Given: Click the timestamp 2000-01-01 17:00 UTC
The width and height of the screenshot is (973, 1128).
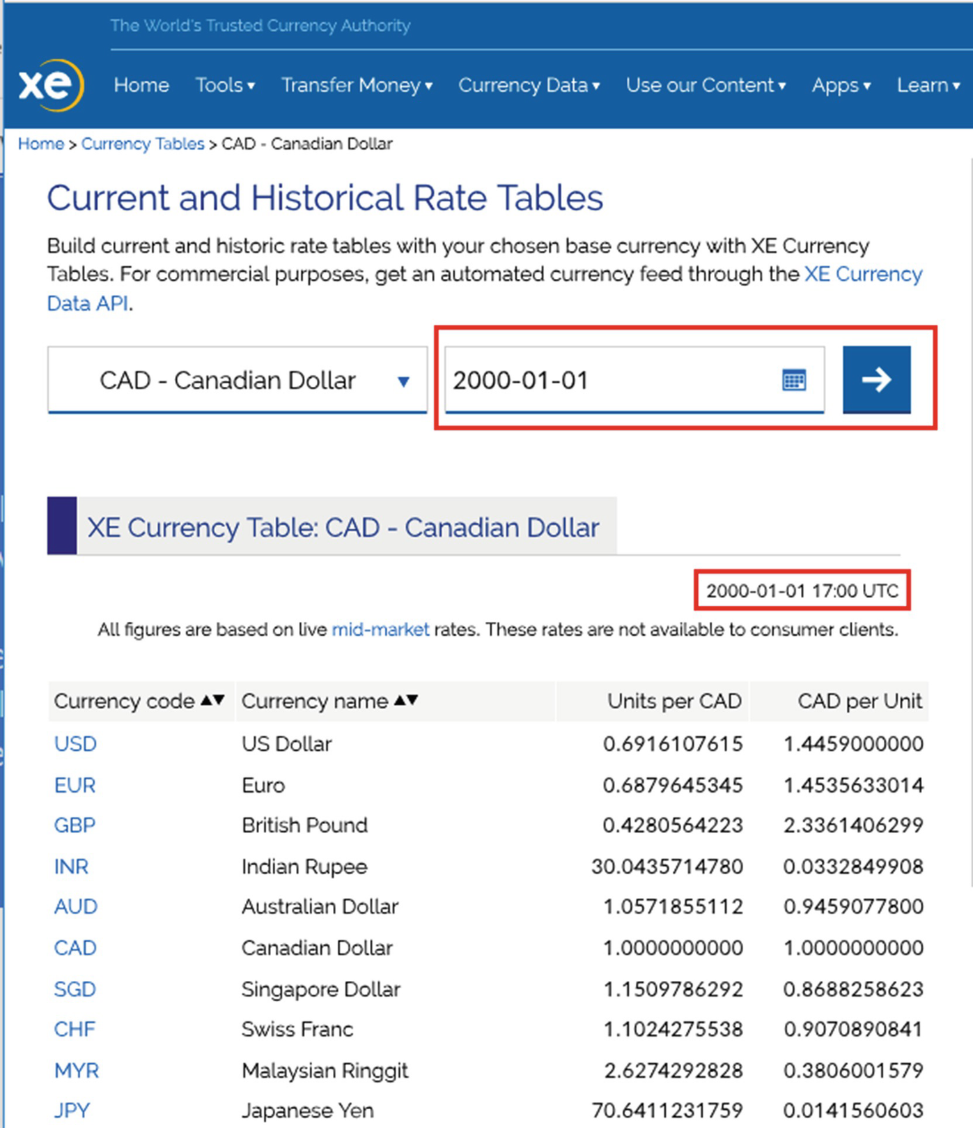Looking at the screenshot, I should [x=802, y=591].
